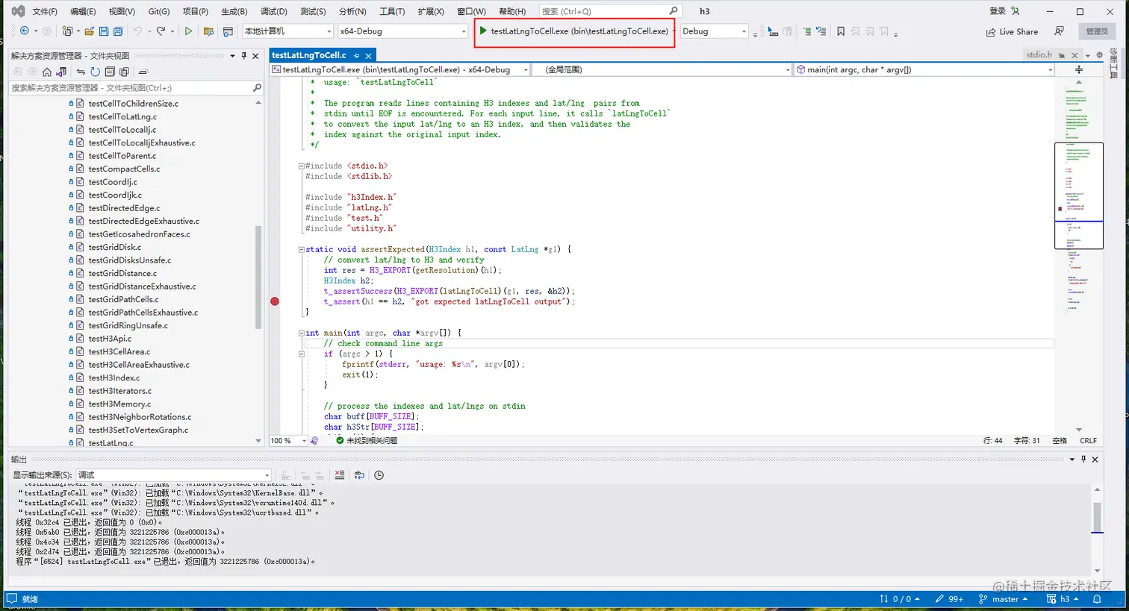Viewport: 1129px width, 611px height.
Task: Remove the breakpoint on the t_assert line
Action: (275, 301)
